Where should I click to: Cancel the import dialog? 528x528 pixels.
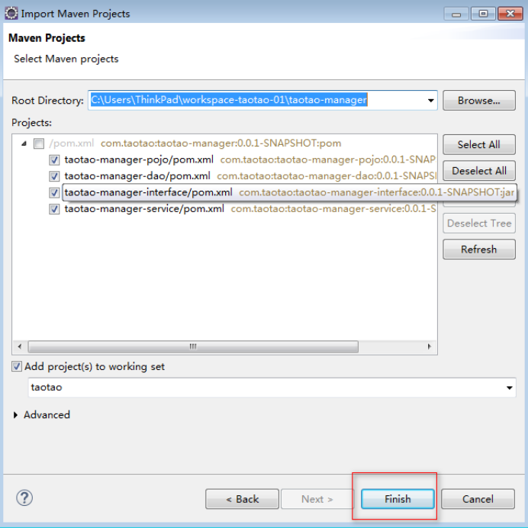coord(478,499)
